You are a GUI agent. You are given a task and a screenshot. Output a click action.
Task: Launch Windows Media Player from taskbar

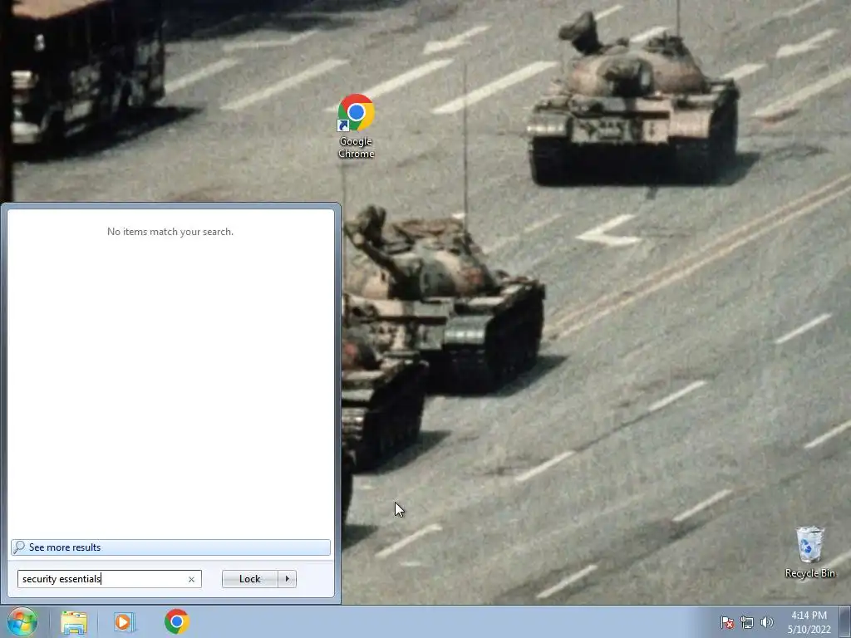pos(125,621)
